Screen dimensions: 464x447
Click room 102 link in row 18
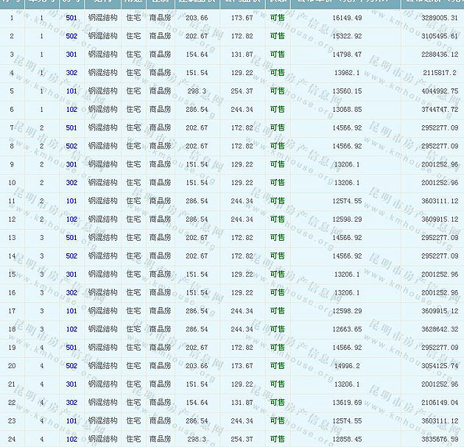tap(71, 329)
